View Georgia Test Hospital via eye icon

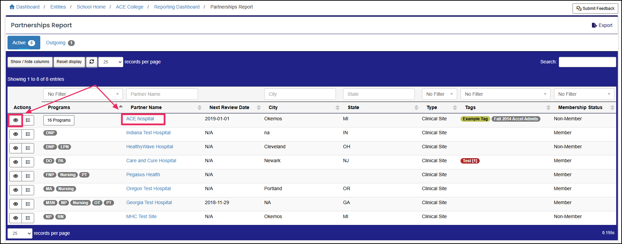16,204
